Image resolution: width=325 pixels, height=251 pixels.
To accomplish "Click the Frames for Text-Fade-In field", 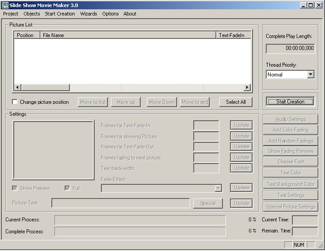I will click(x=206, y=125).
